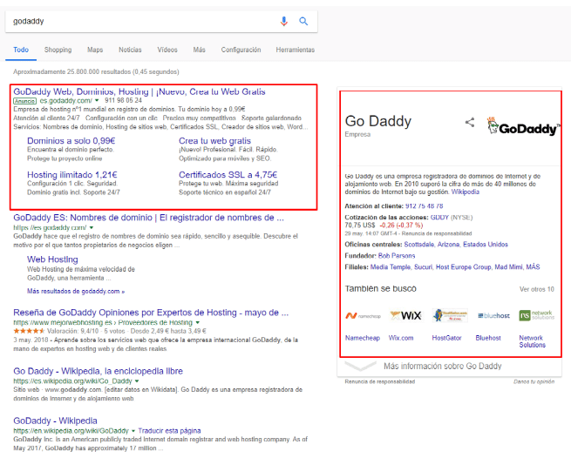Open Más resultados de godaddy.com link
The height and width of the screenshot is (458, 571).
76,291
